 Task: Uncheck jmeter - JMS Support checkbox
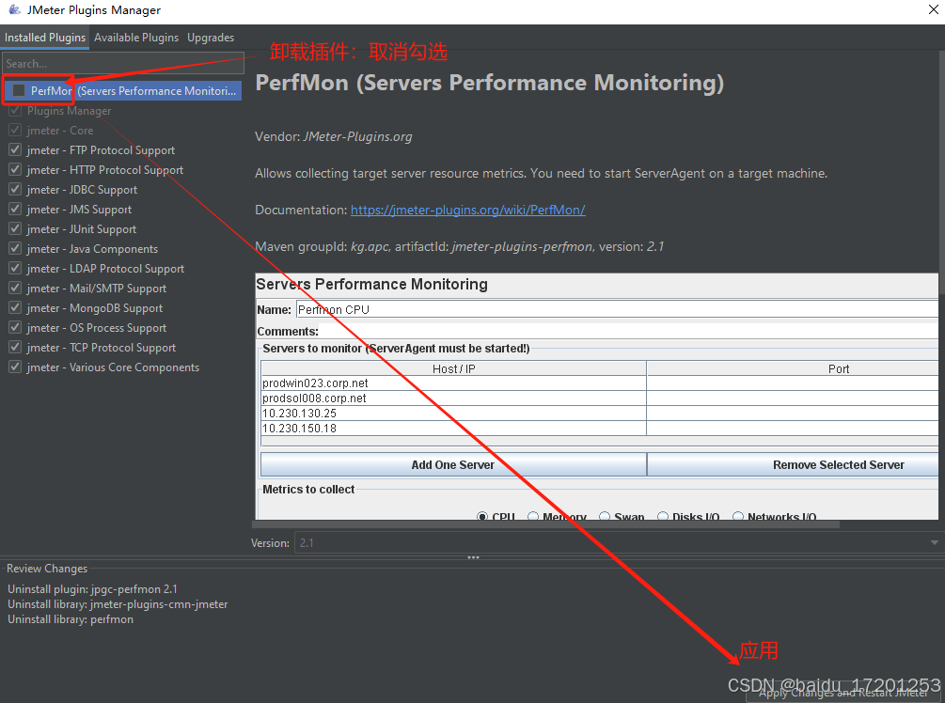(16, 209)
